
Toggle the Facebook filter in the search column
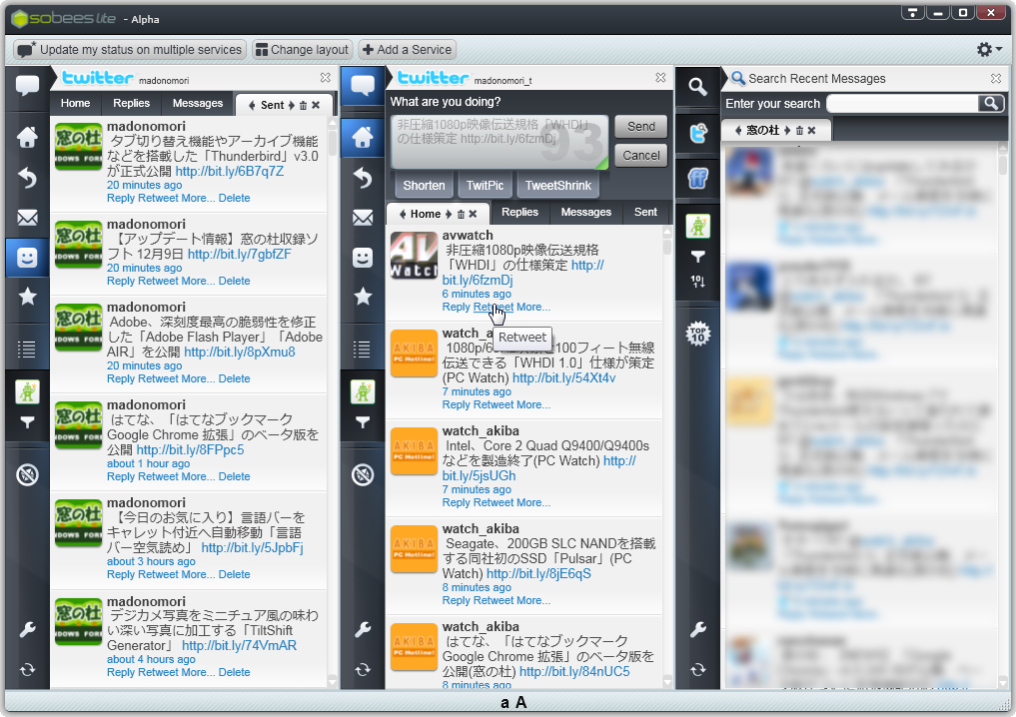[x=697, y=178]
